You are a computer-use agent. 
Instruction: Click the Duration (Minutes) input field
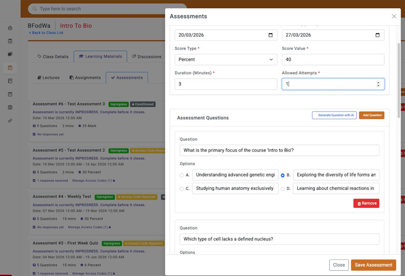click(226, 84)
